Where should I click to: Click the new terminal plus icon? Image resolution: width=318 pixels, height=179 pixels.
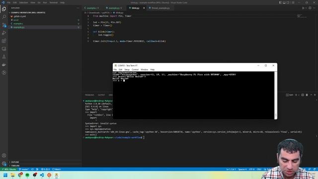pyautogui.click(x=296, y=95)
